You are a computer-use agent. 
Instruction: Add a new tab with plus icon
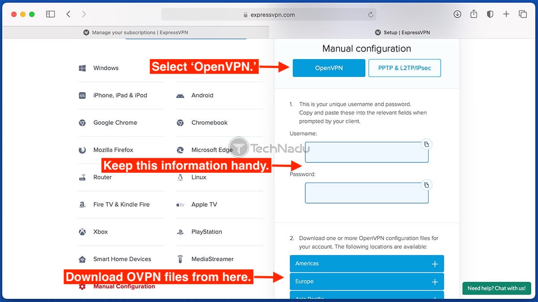(x=506, y=14)
